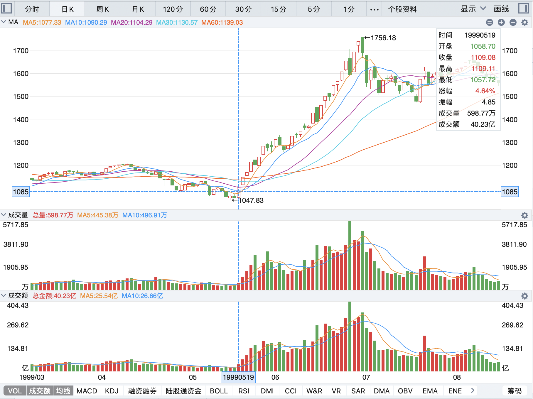Collapse the MA indicator panel chevron

point(4,22)
